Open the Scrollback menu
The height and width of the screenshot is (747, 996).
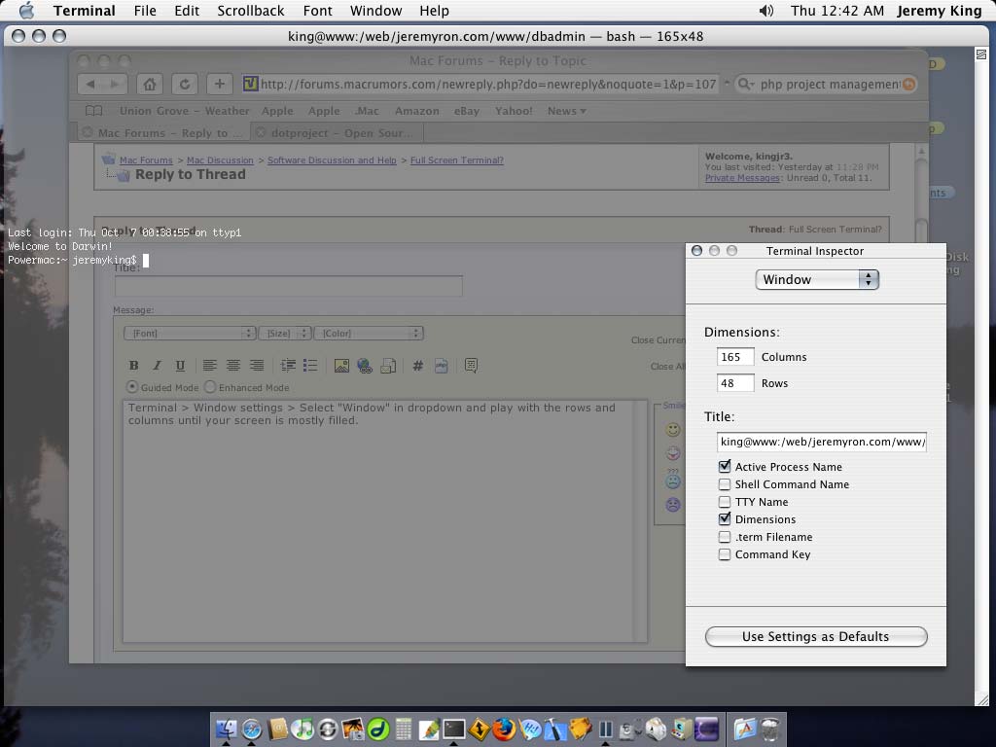[251, 10]
